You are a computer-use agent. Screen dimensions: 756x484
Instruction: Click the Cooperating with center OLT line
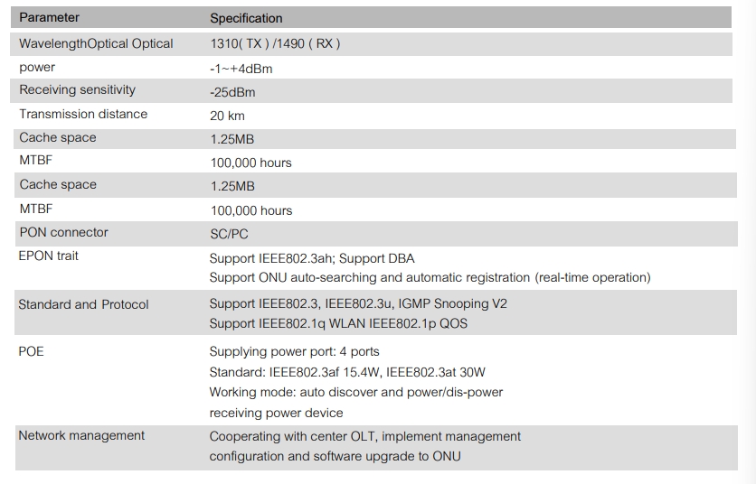(x=364, y=436)
